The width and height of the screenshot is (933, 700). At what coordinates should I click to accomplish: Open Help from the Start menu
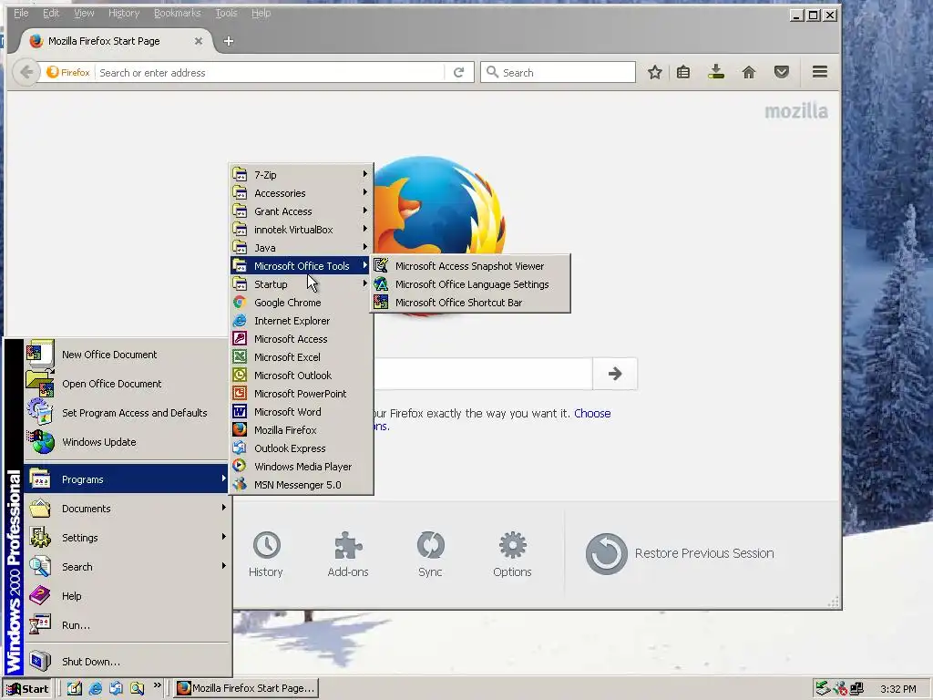(x=126, y=596)
